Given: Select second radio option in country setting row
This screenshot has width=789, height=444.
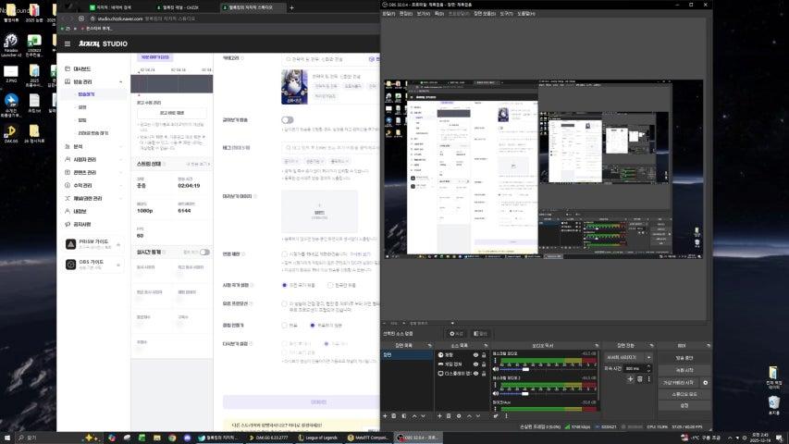Looking at the screenshot, I should click(330, 285).
